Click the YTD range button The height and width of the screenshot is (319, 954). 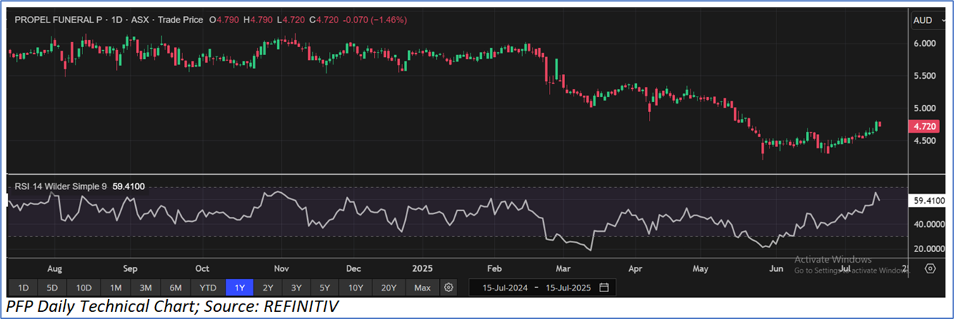tap(208, 287)
